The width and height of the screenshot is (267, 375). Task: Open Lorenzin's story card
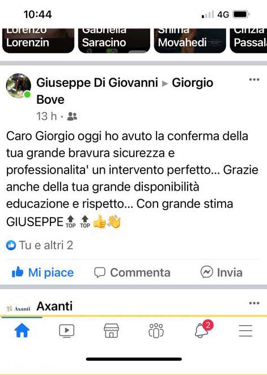coord(38,40)
